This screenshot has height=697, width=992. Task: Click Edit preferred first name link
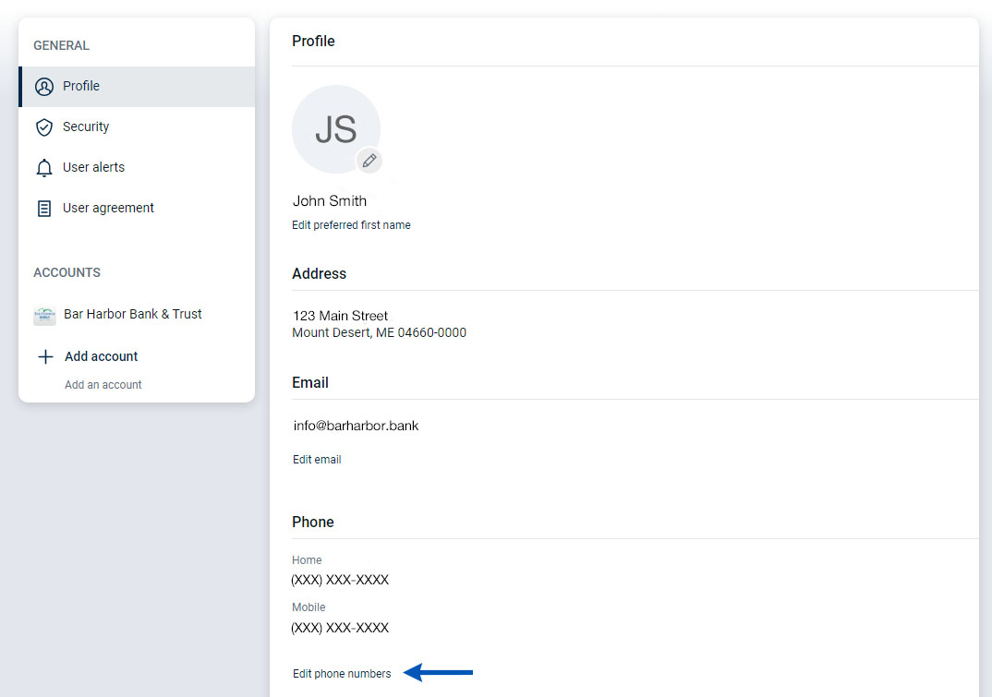click(x=351, y=225)
